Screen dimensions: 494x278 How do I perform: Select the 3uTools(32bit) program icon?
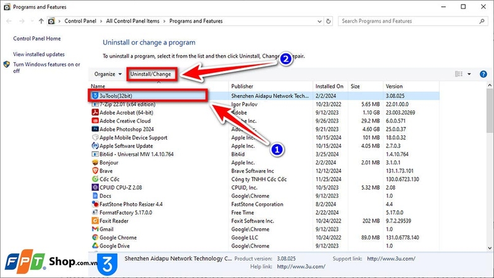94,96
